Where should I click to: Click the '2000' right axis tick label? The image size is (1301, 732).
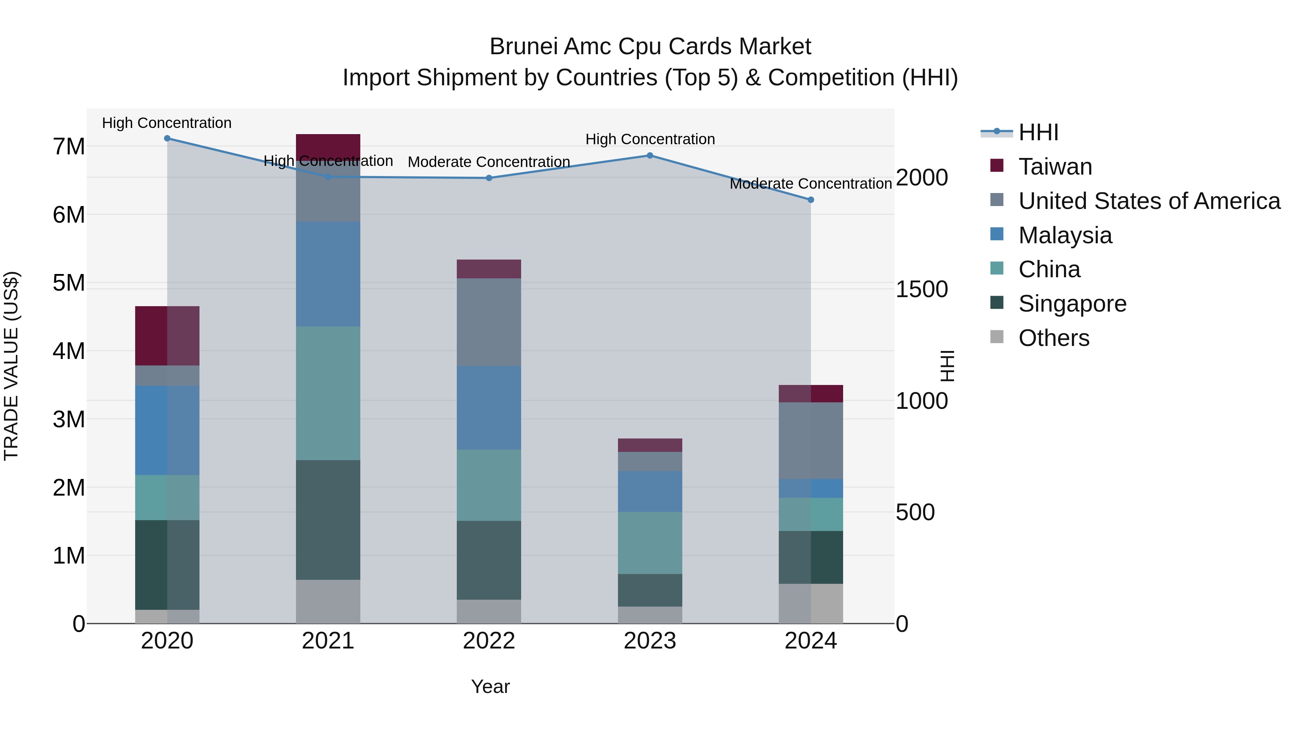pyautogui.click(x=922, y=177)
